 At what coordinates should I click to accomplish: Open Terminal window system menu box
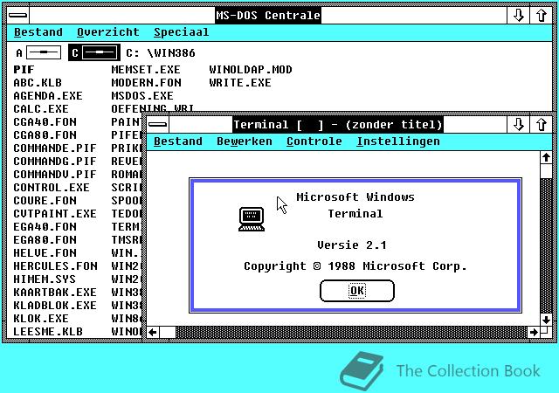coord(157,125)
